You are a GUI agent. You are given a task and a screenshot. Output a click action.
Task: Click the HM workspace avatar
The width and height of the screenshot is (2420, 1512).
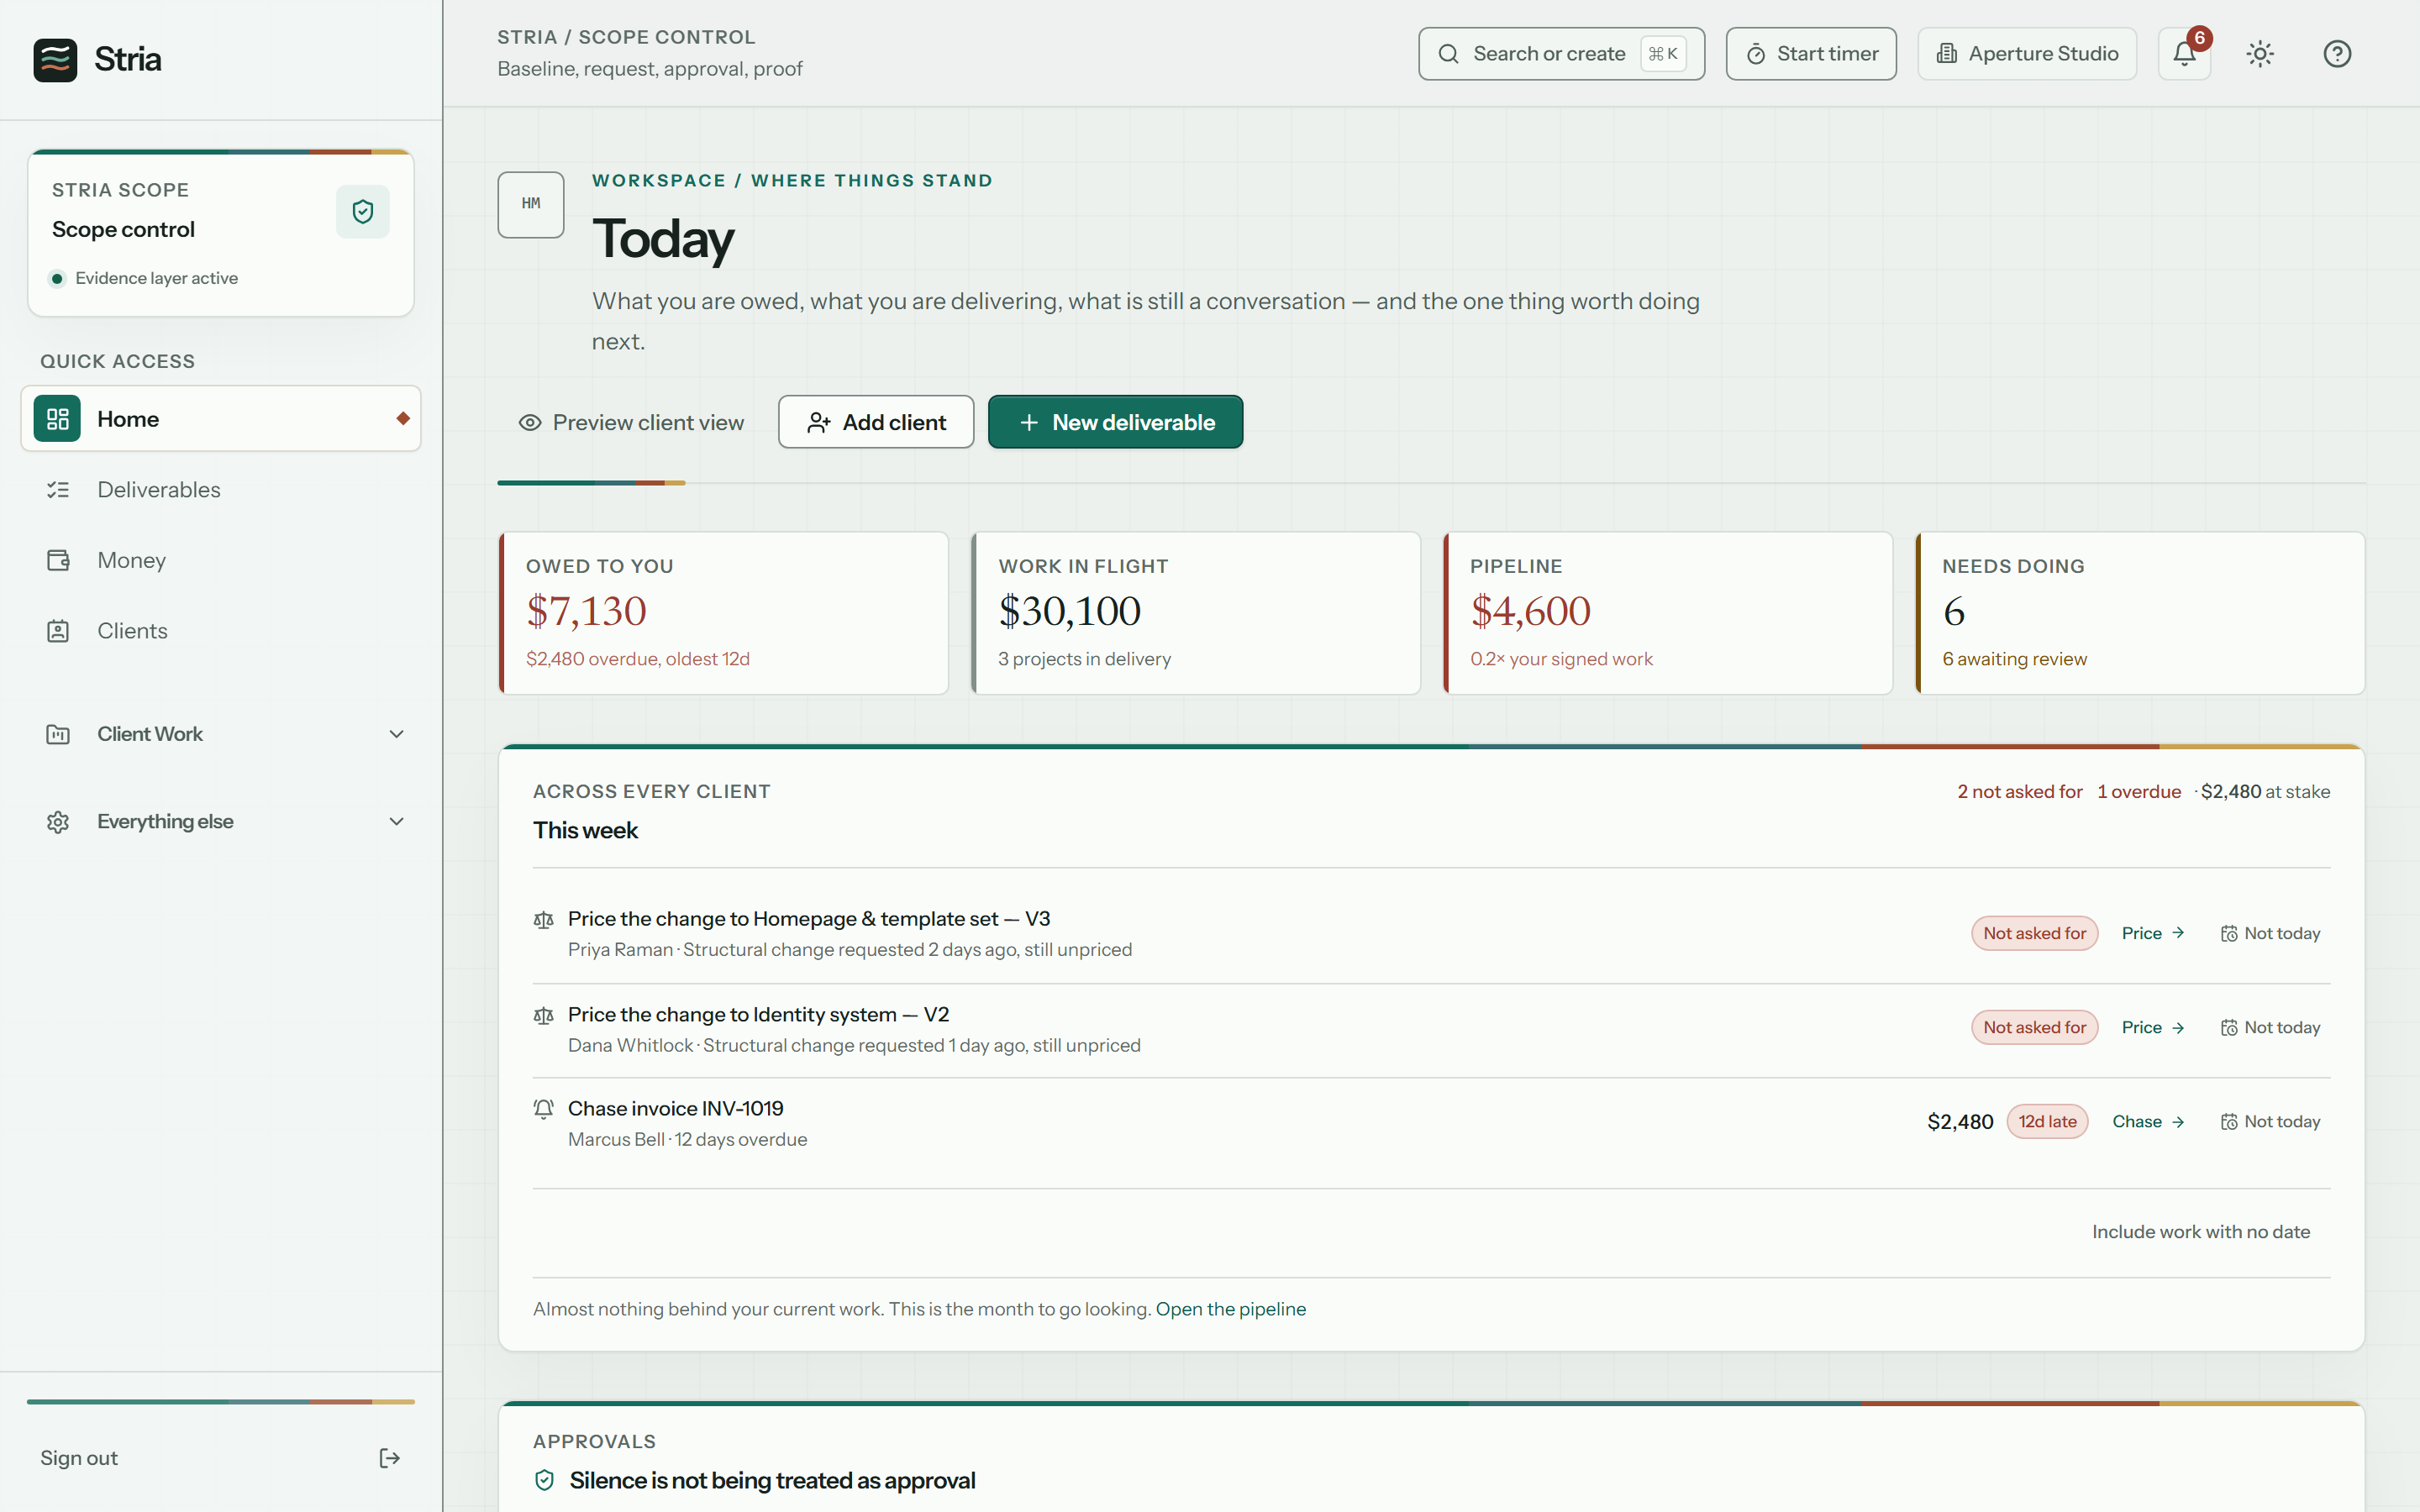pyautogui.click(x=531, y=204)
